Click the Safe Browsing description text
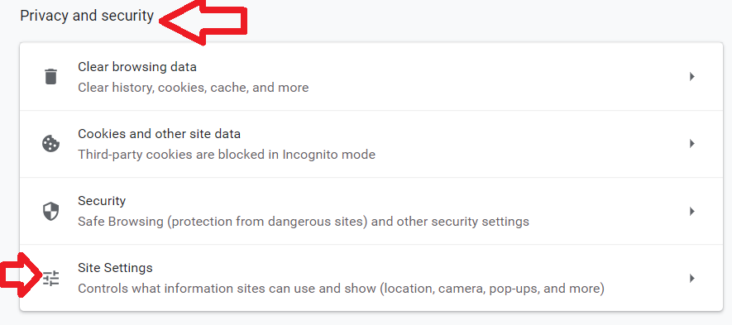This screenshot has width=732, height=325. [304, 222]
